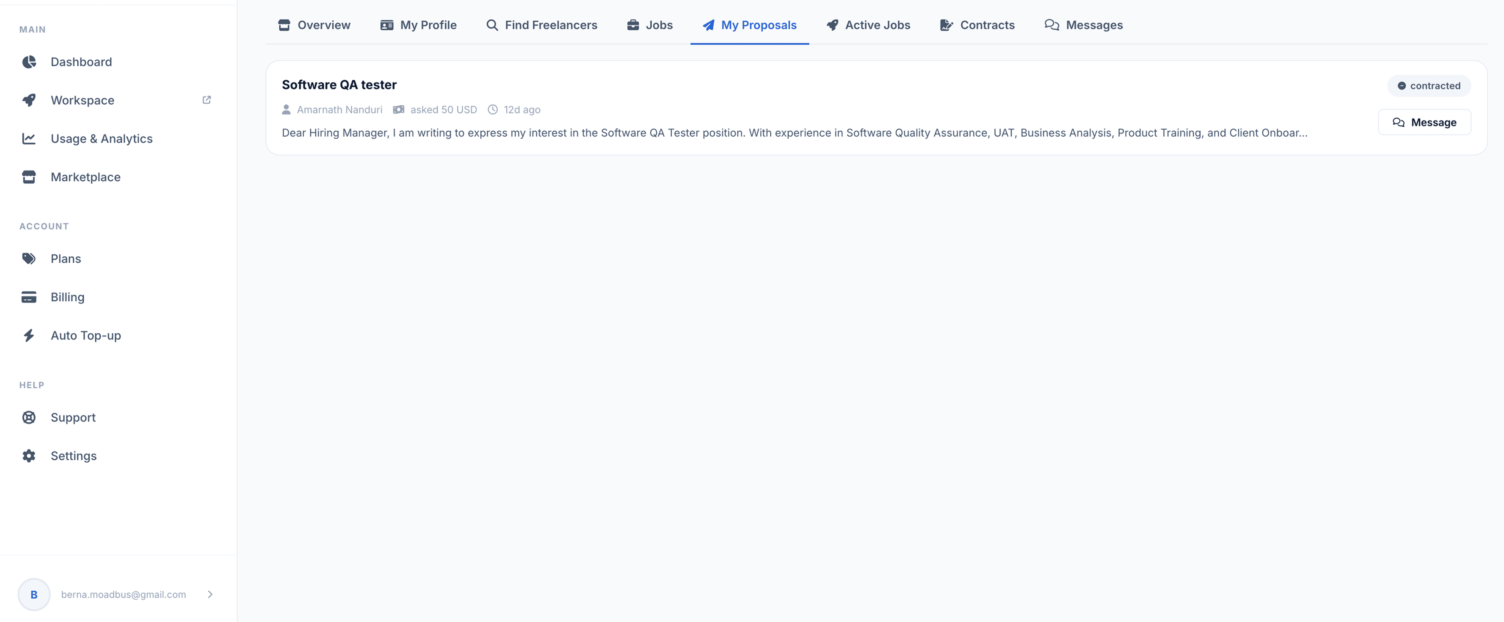Viewport: 1504px width, 622px height.
Task: Click the Contracts signing icon
Action: (947, 25)
